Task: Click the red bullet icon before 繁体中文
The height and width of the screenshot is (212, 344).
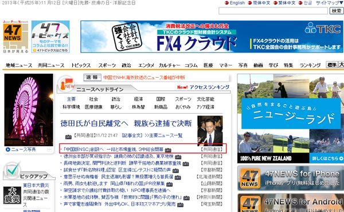Action: pyautogui.click(x=275, y=3)
